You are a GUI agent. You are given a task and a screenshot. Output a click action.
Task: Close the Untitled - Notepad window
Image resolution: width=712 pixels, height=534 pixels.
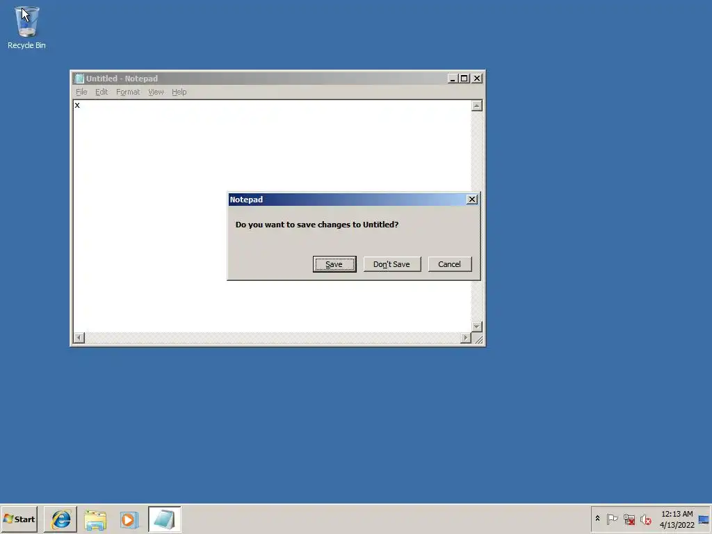pyautogui.click(x=477, y=79)
